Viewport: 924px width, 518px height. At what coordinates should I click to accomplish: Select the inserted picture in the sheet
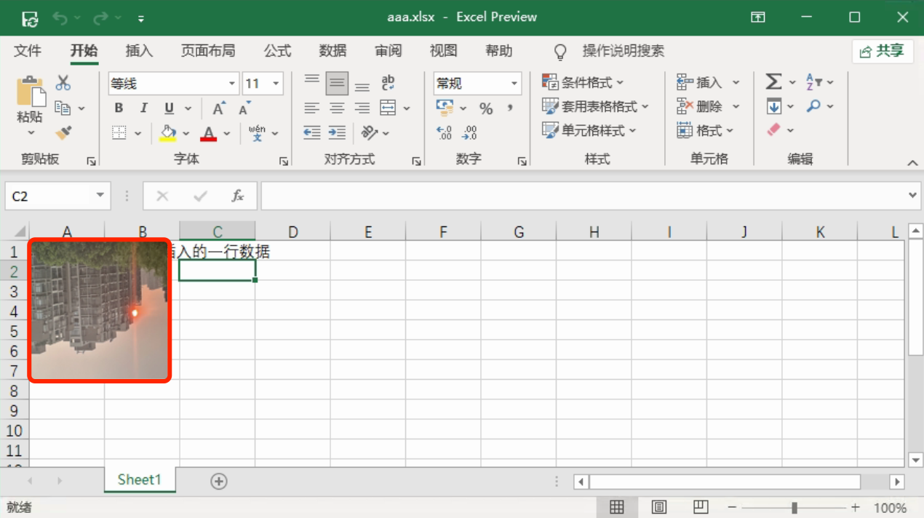100,311
